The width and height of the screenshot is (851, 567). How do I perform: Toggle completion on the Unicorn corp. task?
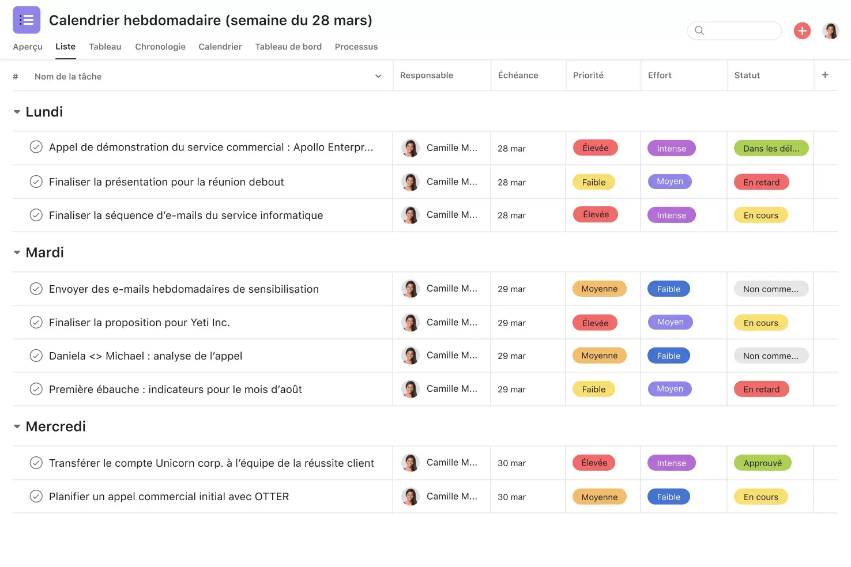(x=36, y=462)
